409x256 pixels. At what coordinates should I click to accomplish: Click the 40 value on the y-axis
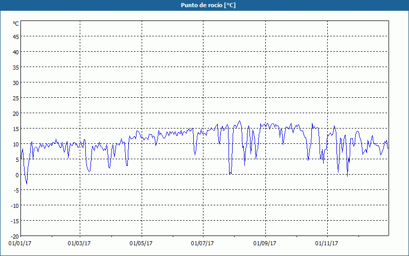(16, 52)
